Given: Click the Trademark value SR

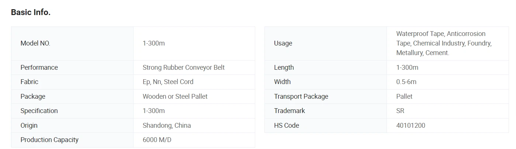Looking at the screenshot, I should pyautogui.click(x=400, y=111).
